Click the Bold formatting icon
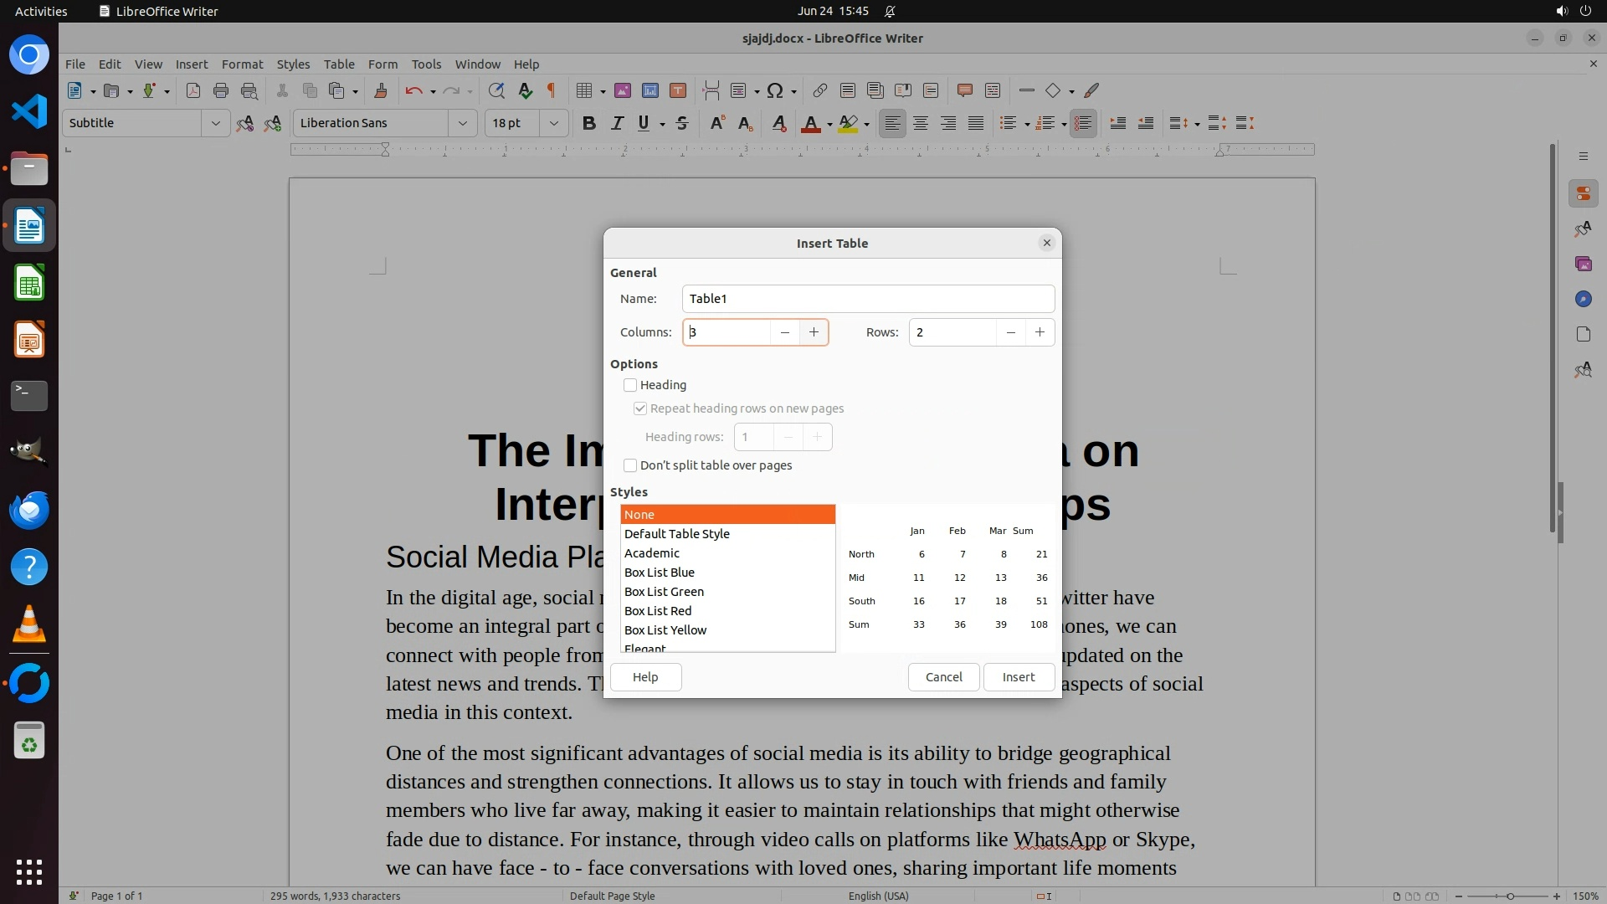The image size is (1607, 904). tap(588, 123)
